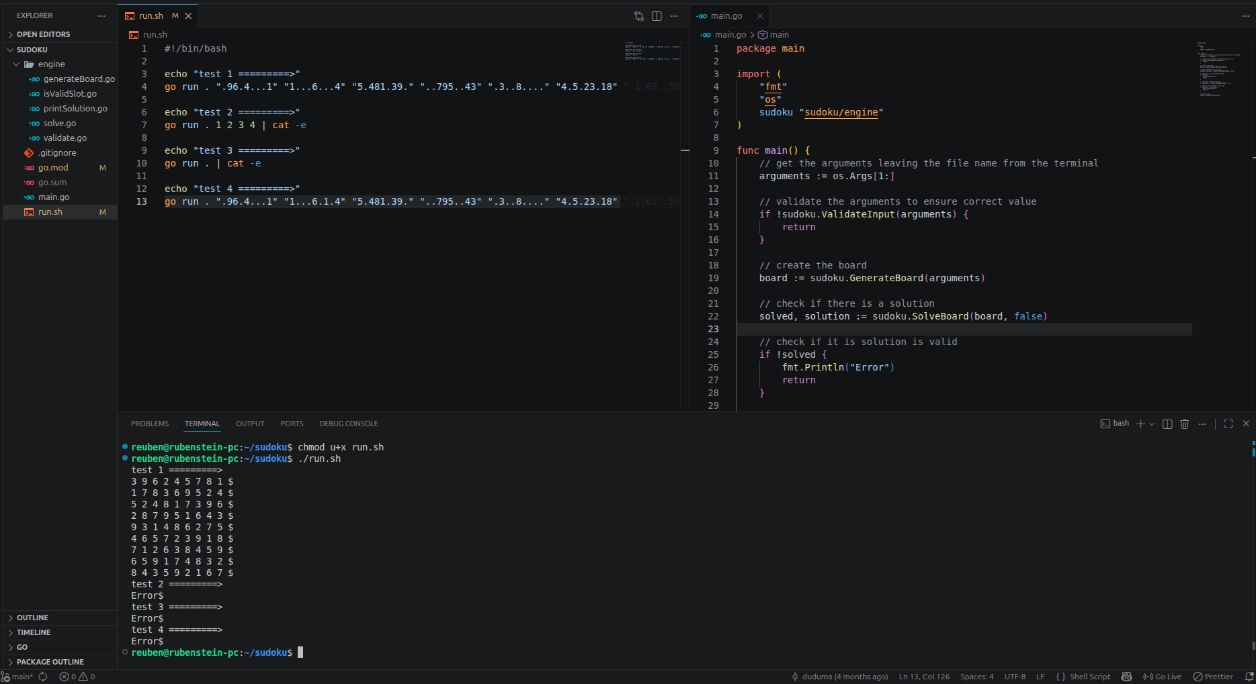Open Explorer views and more actions menu
The height and width of the screenshot is (684, 1256).
pyautogui.click(x=101, y=15)
